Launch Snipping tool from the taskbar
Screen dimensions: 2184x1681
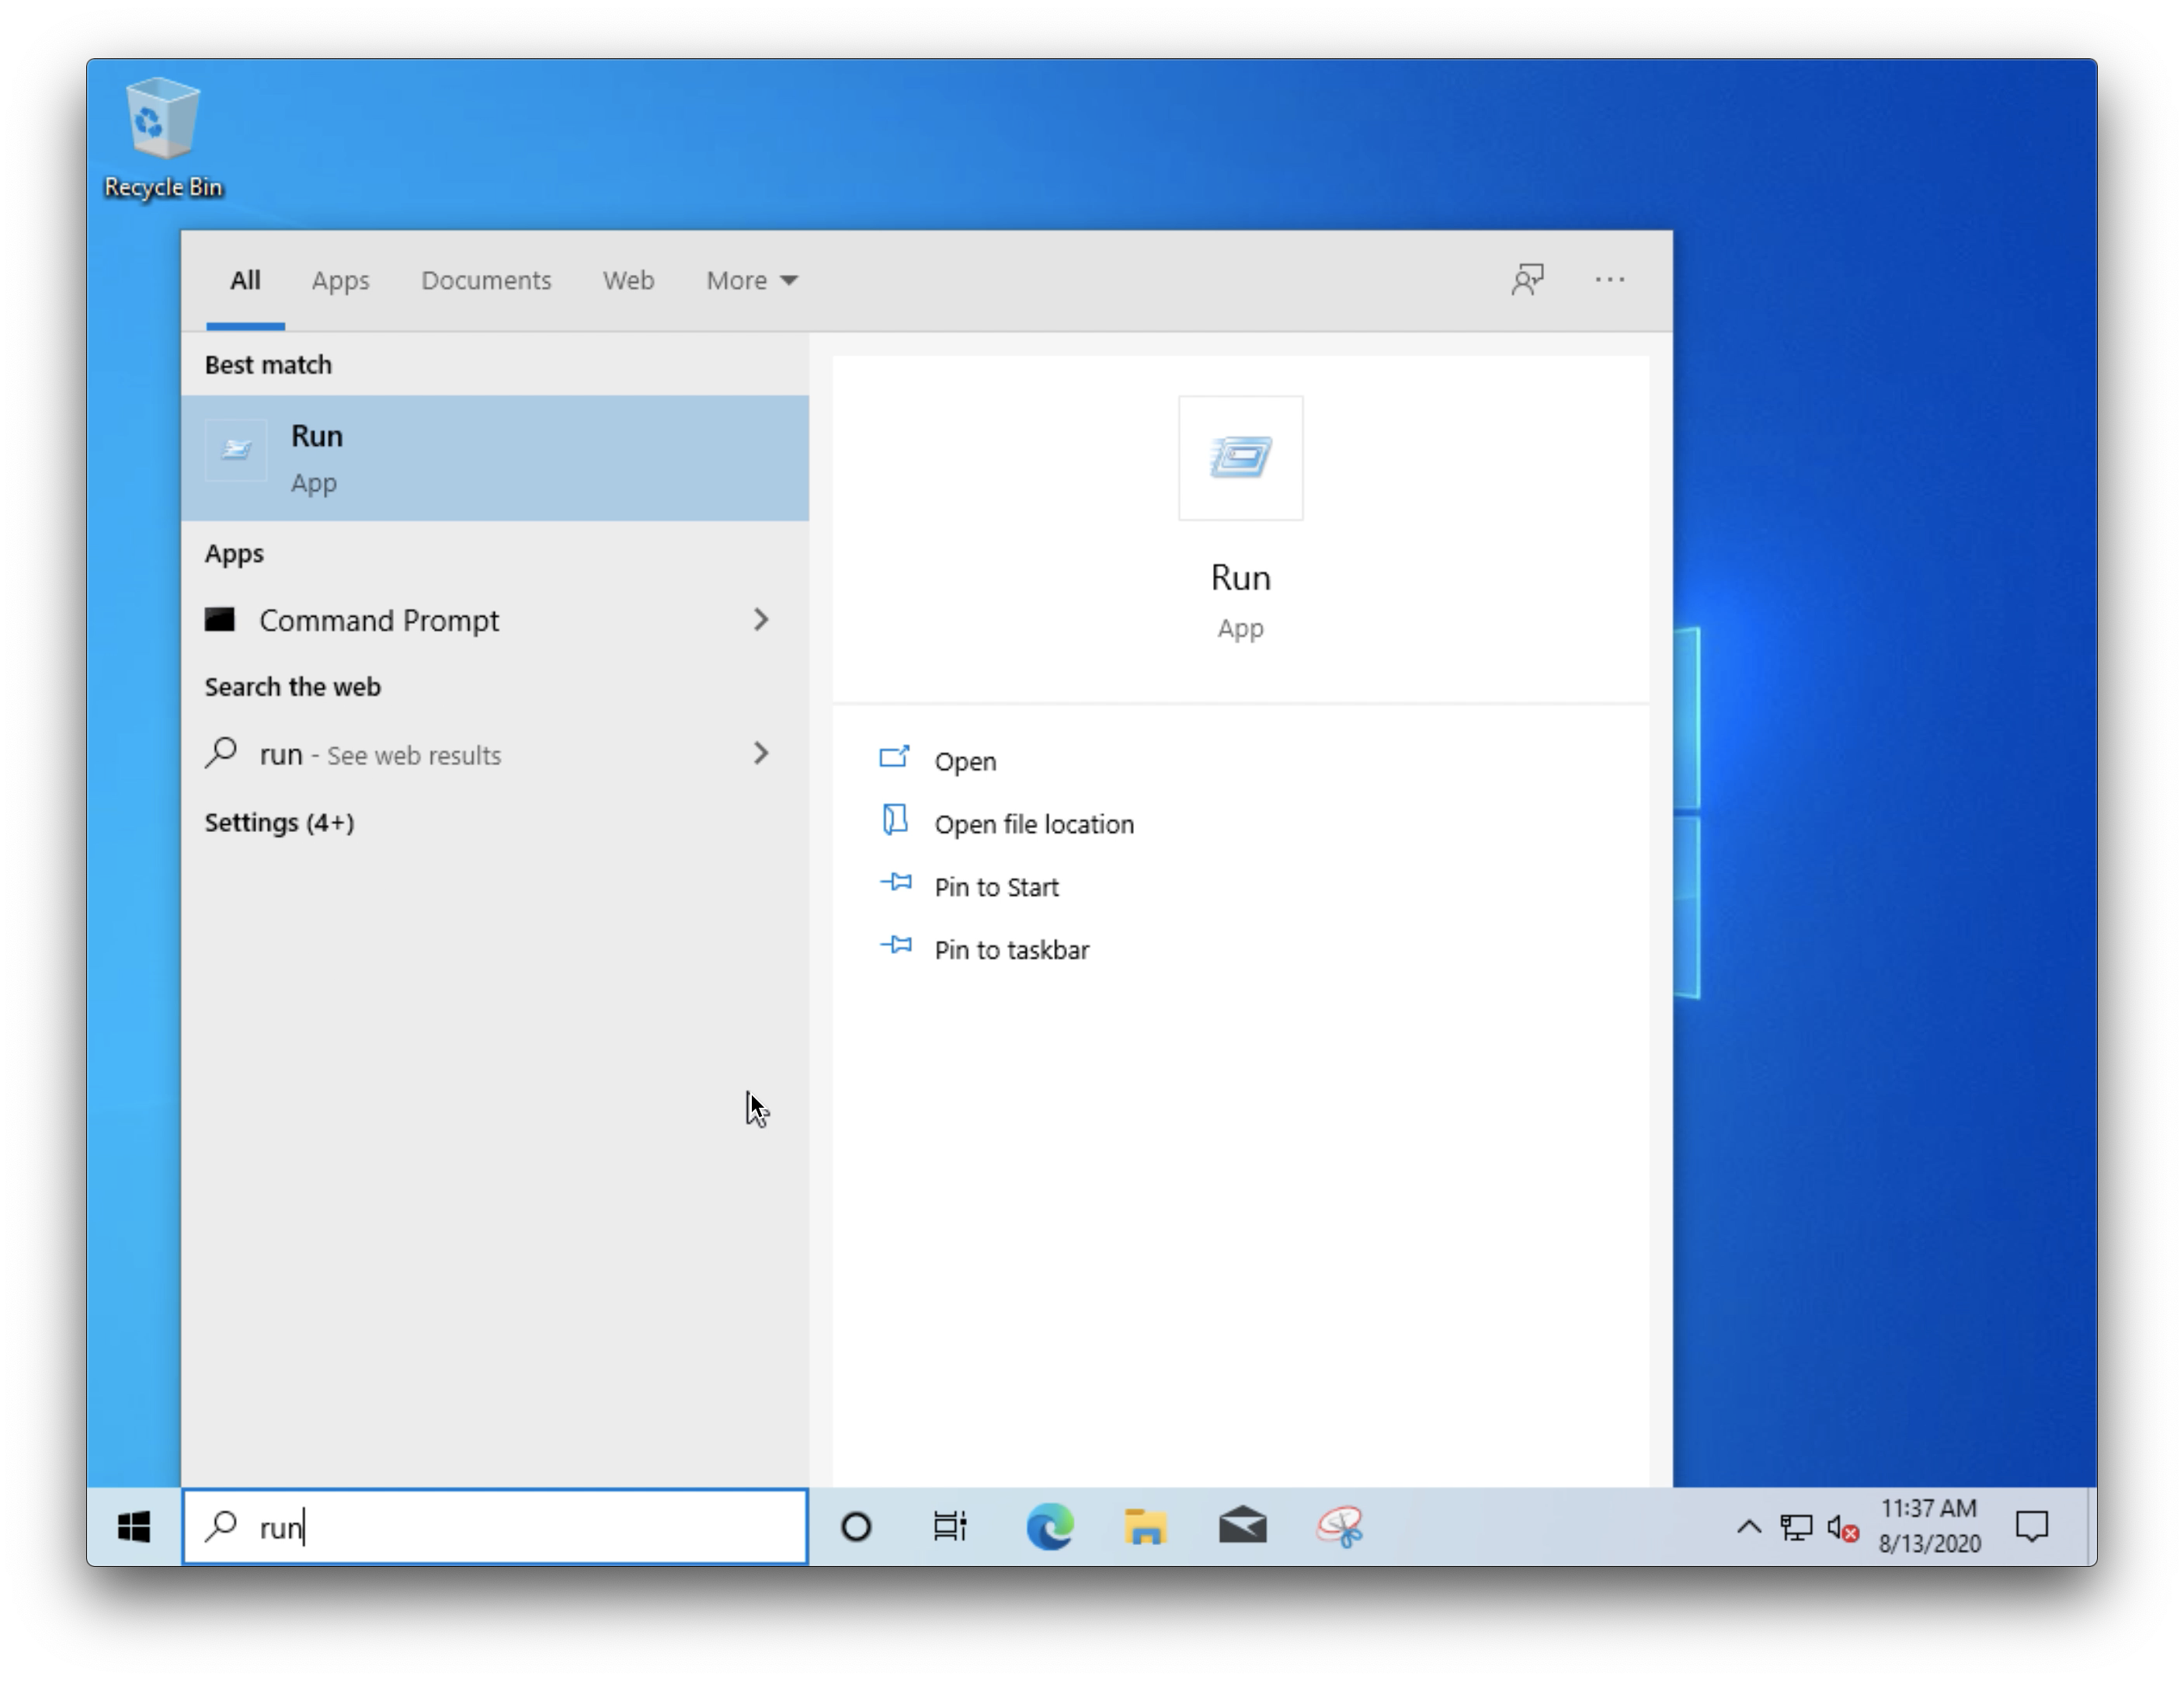(x=1339, y=1527)
